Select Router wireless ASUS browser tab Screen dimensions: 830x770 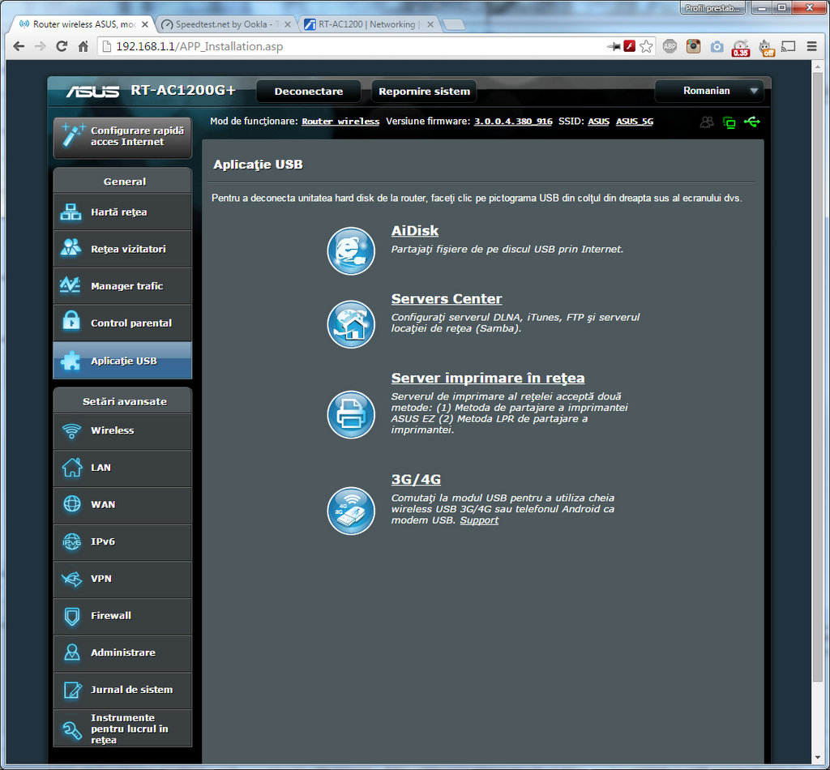pyautogui.click(x=83, y=24)
